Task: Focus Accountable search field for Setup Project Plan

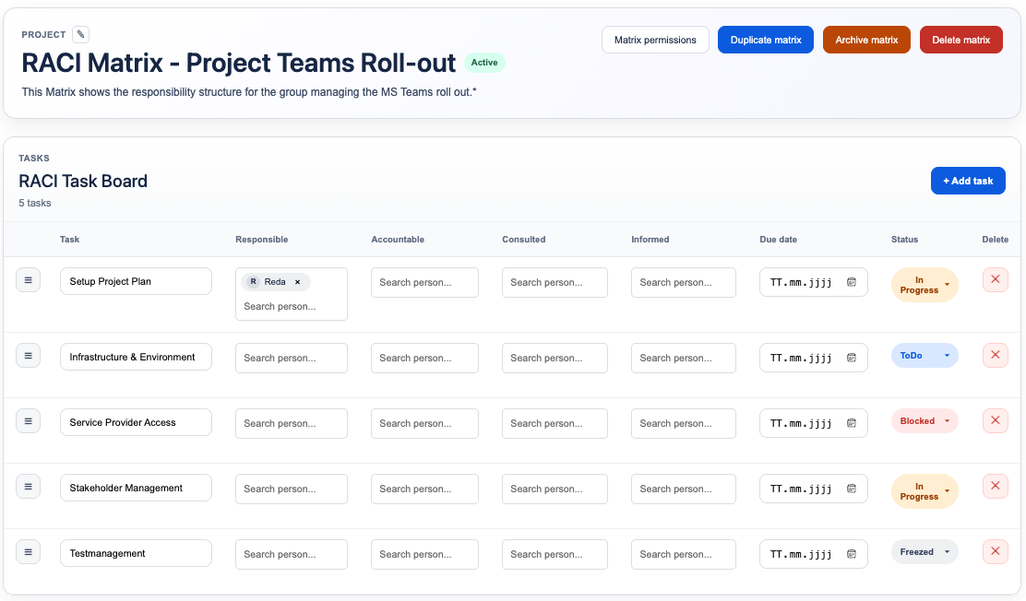Action: point(424,282)
